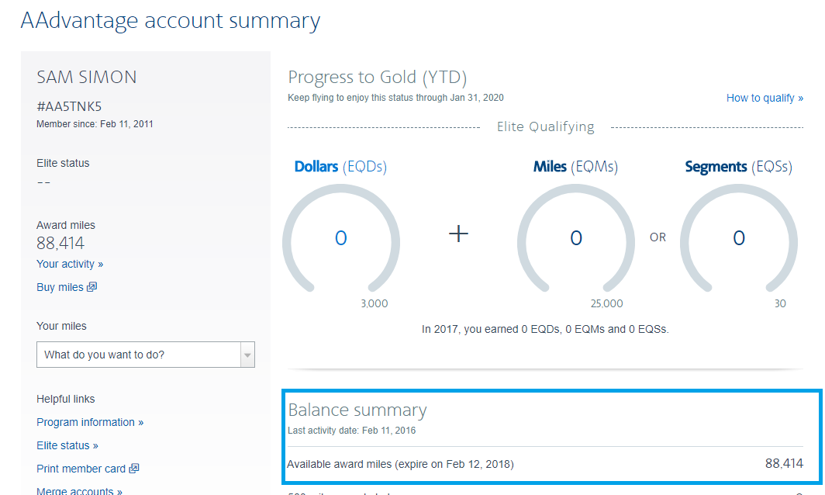Click the Miles (EQMs) progress gauge
The height and width of the screenshot is (495, 825).
point(575,238)
